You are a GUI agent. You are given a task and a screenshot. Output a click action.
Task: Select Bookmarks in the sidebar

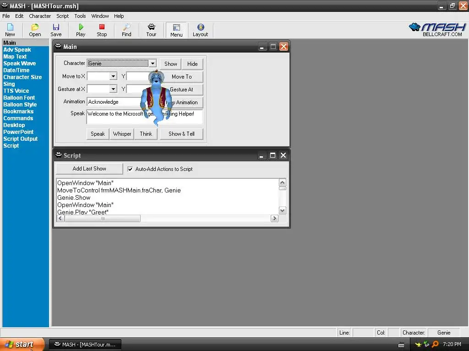click(18, 112)
